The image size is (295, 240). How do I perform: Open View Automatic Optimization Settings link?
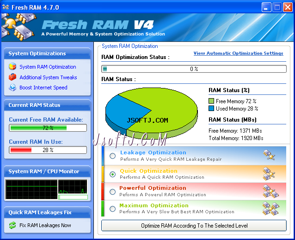(x=239, y=53)
